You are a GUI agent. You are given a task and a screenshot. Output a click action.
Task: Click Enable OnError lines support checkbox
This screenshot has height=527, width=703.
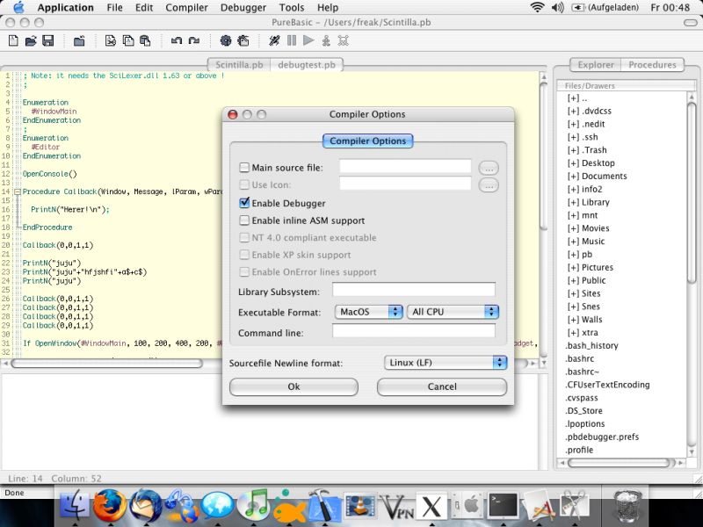click(x=244, y=272)
